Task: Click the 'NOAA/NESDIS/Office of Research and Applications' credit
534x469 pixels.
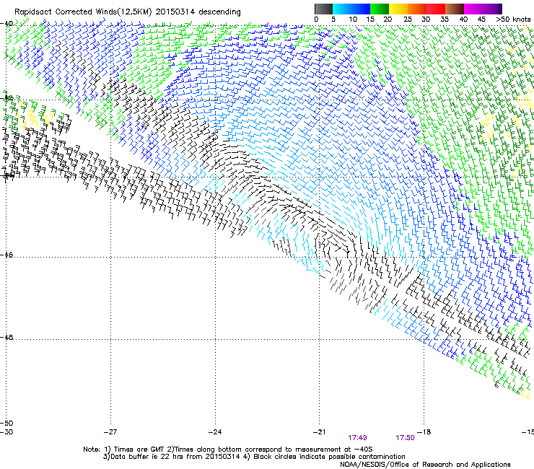Action: [425, 465]
